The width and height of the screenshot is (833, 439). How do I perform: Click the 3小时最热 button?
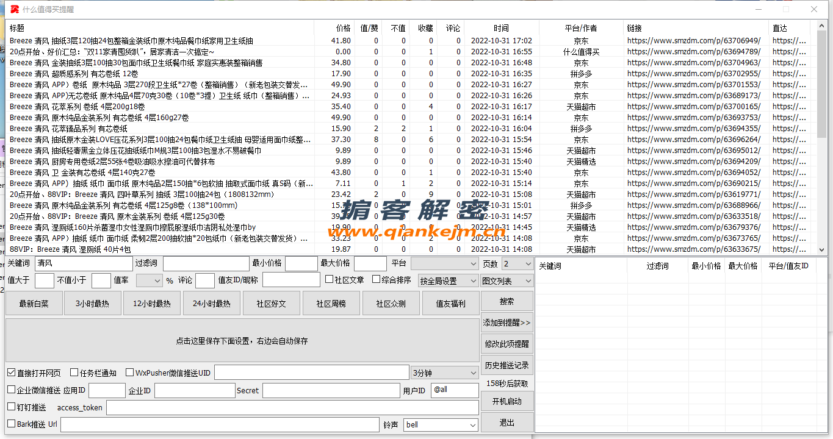click(92, 303)
